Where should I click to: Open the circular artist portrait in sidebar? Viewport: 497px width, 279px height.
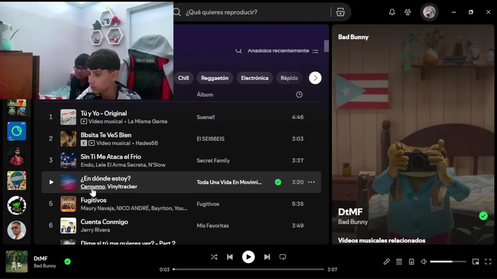click(17, 230)
